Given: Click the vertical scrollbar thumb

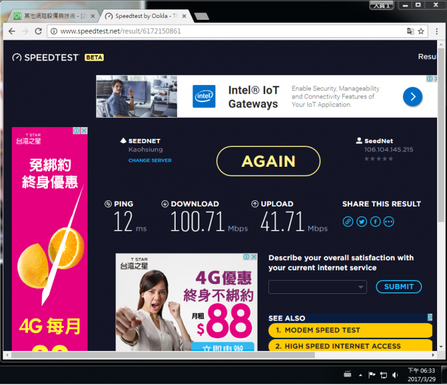Looking at the screenshot, I should pyautogui.click(x=441, y=135).
